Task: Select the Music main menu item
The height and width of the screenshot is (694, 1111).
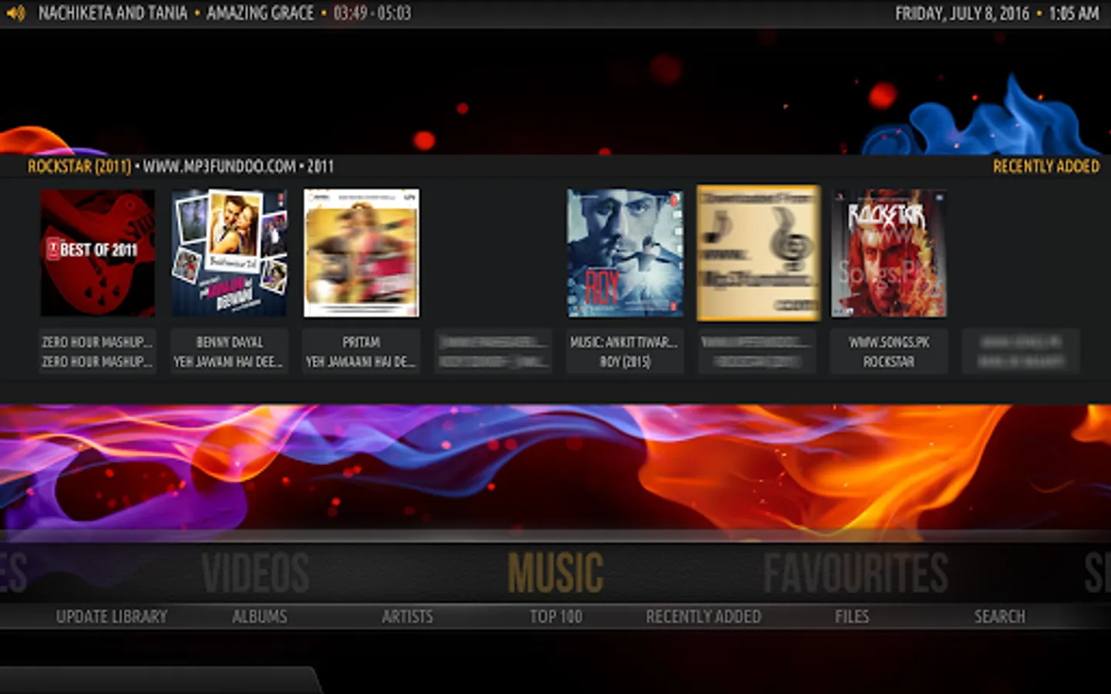Action: click(555, 573)
